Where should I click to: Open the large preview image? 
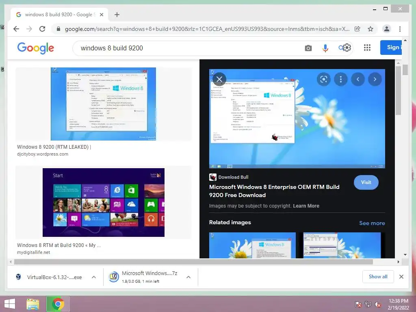(x=297, y=119)
